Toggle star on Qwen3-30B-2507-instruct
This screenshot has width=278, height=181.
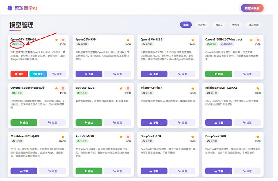[x=251, y=40]
